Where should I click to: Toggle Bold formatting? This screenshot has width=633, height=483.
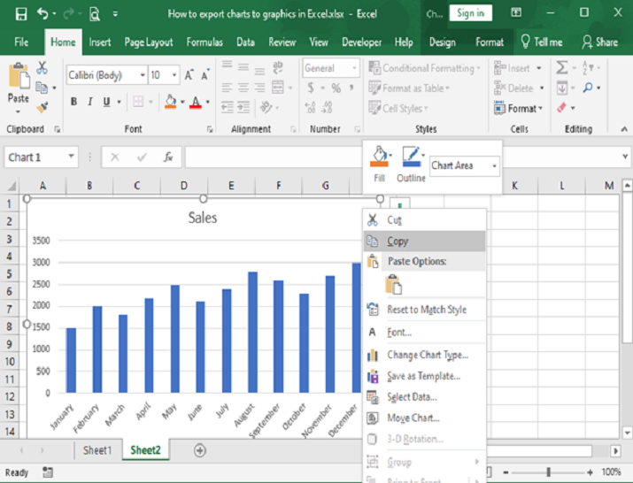(73, 102)
